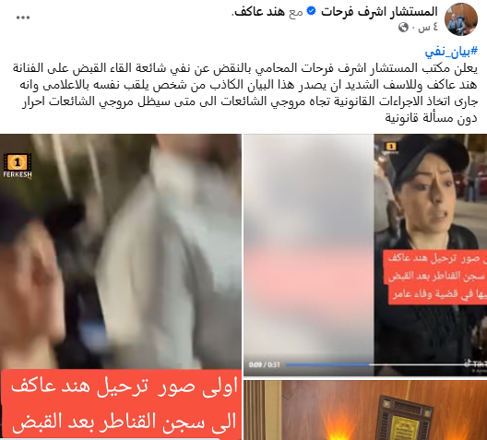This screenshot has height=440, width=487.
Task: Click the blurred area of the video
Action: pos(309,248)
